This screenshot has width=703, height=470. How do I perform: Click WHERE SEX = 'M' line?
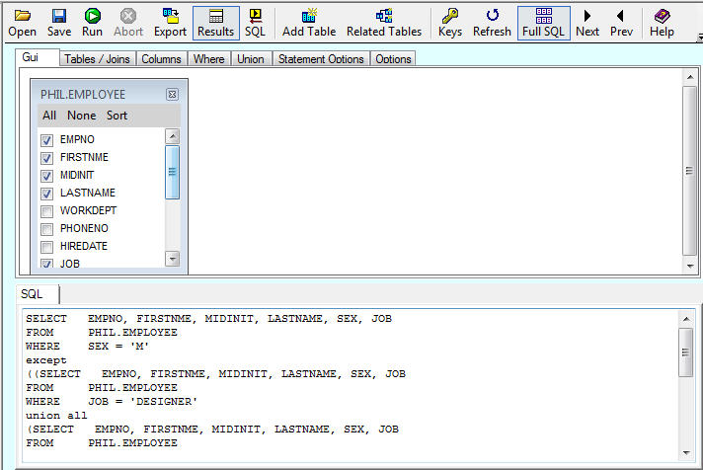click(88, 347)
